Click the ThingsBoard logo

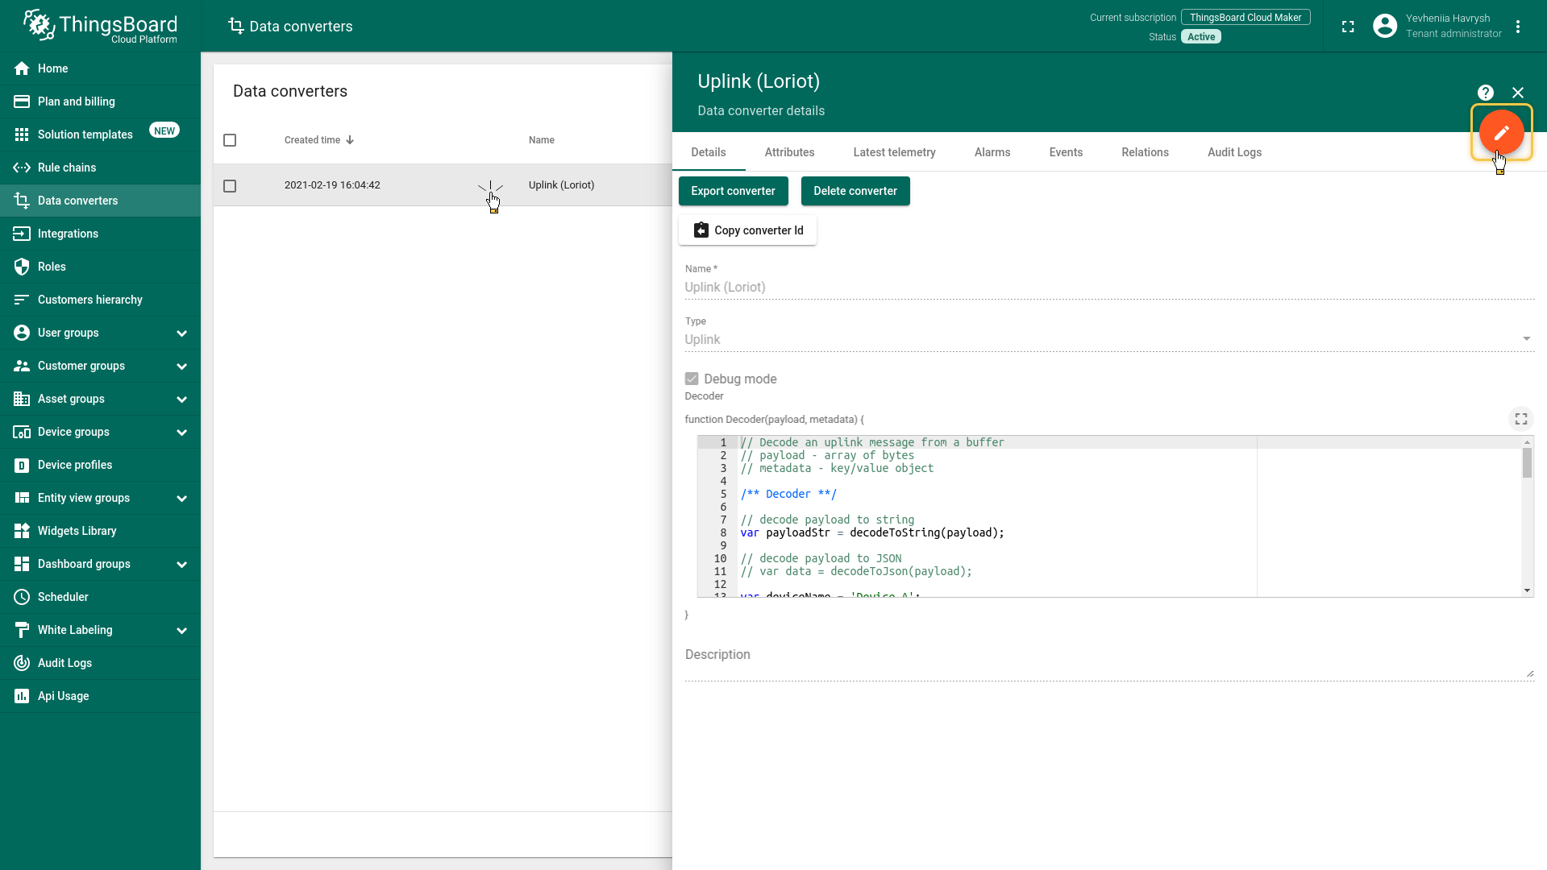[x=100, y=27]
